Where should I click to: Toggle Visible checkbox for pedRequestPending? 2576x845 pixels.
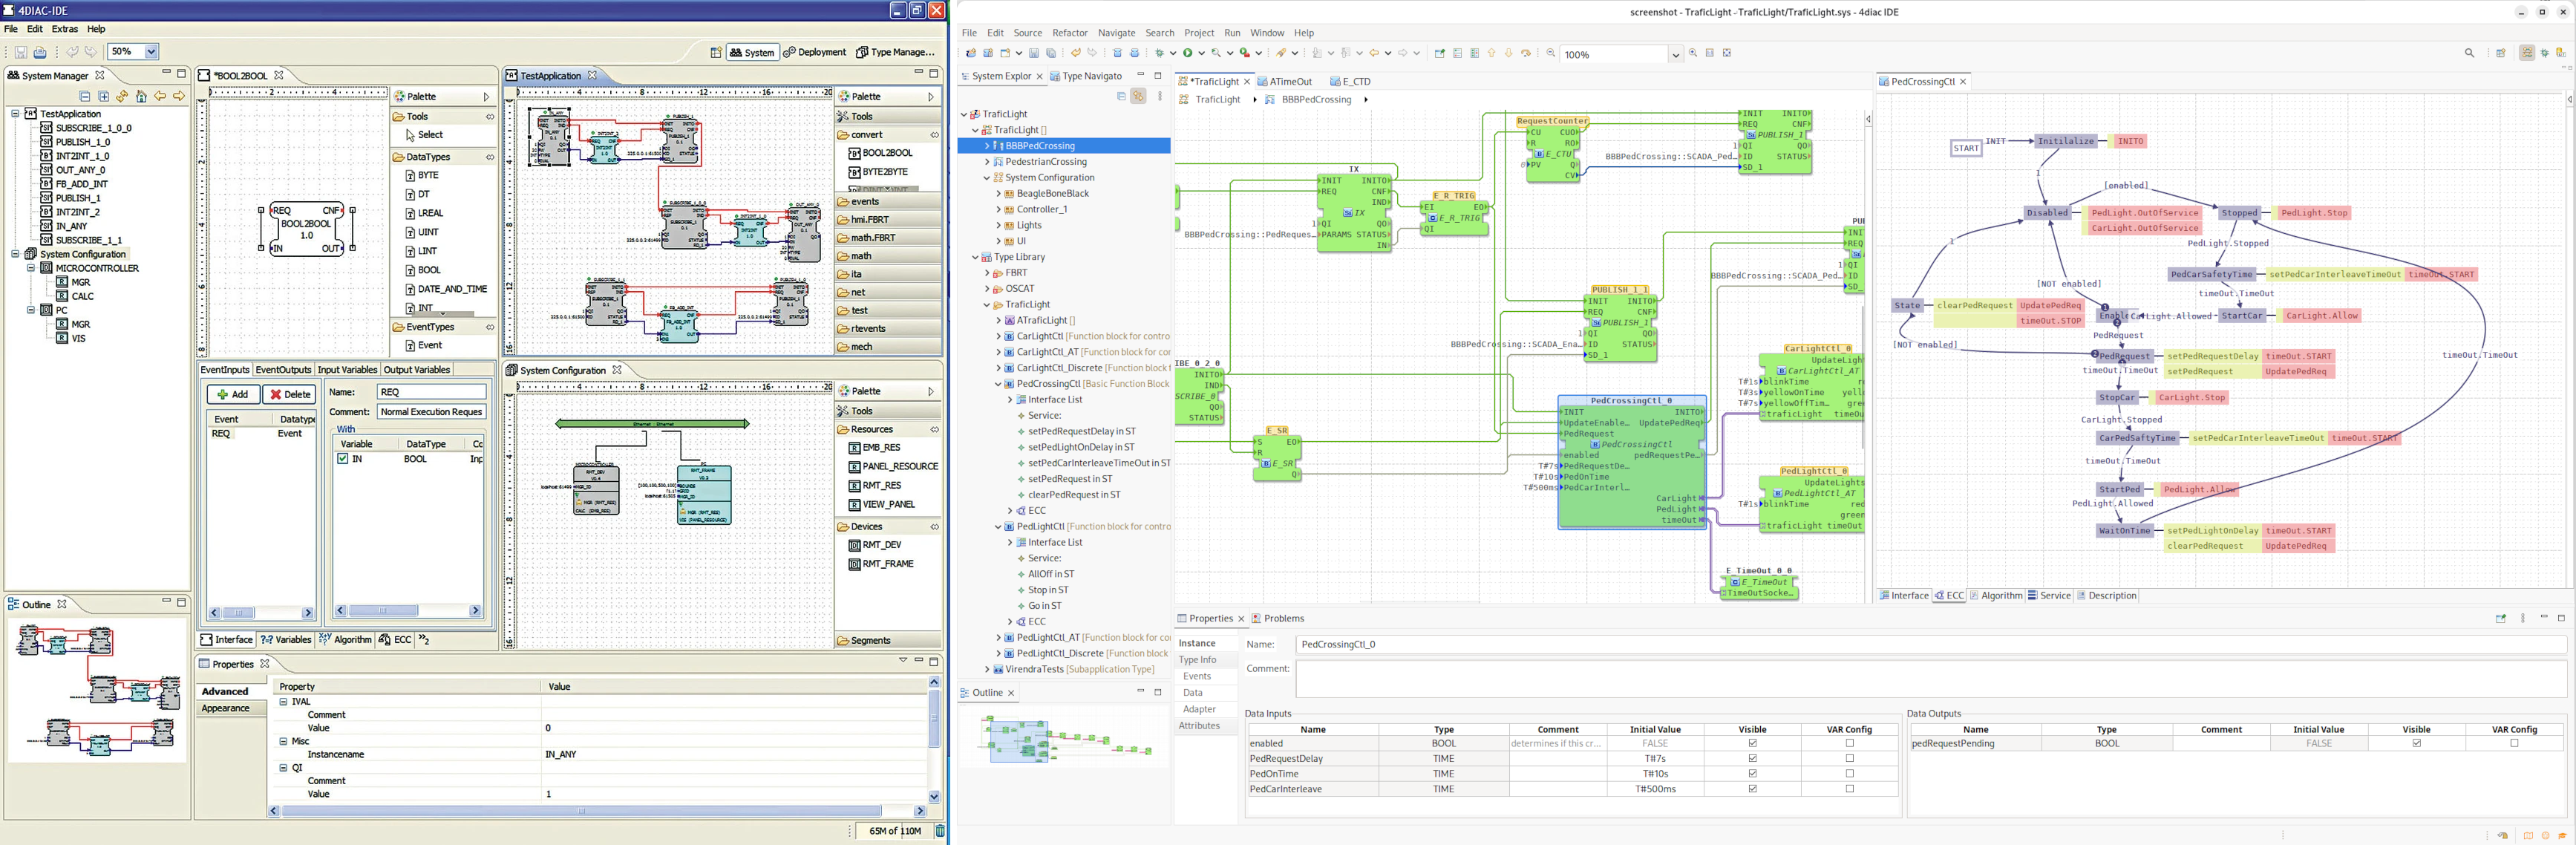point(2416,743)
